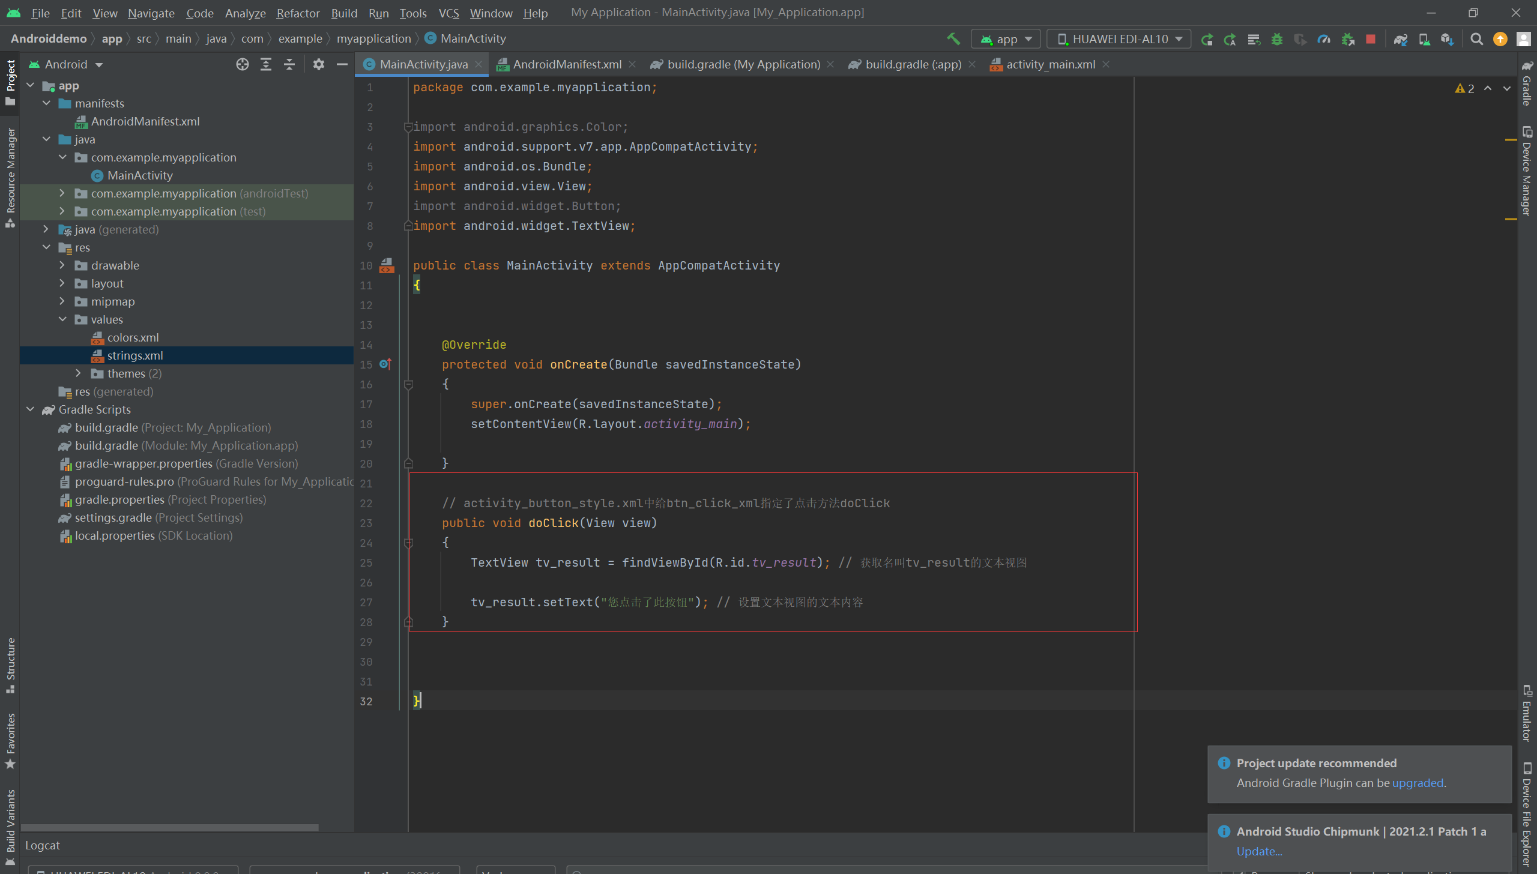Viewport: 1537px width, 874px height.
Task: Open the Refactor menu
Action: pos(298,13)
